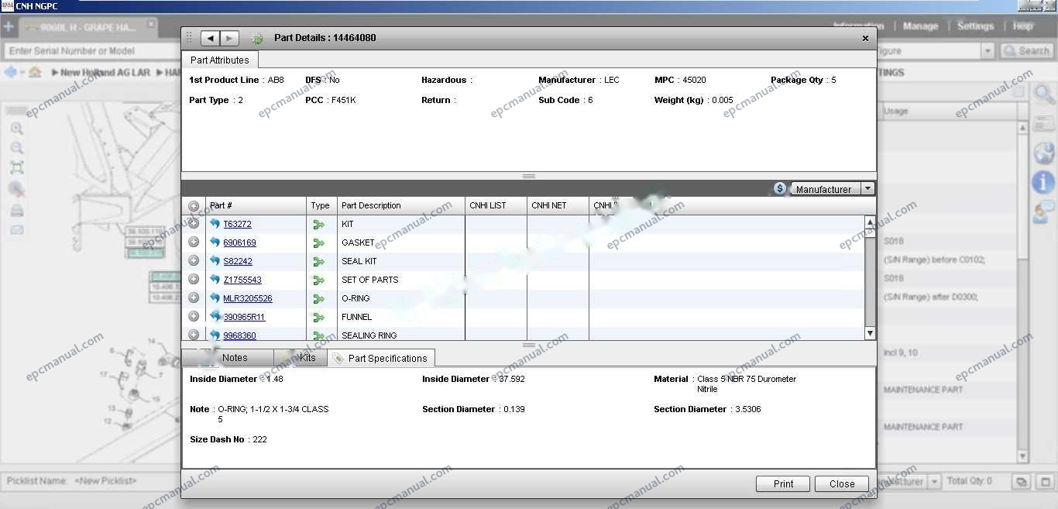
Task: Open the Help menu
Action: click(x=1023, y=26)
